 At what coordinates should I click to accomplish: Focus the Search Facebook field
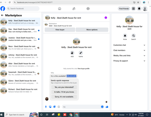[23, 8]
